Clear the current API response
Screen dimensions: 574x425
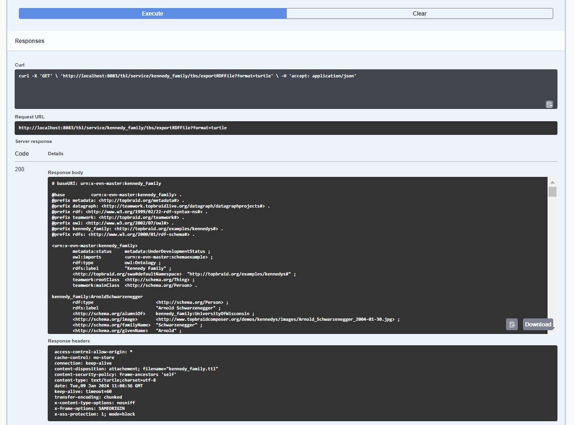pyautogui.click(x=420, y=13)
